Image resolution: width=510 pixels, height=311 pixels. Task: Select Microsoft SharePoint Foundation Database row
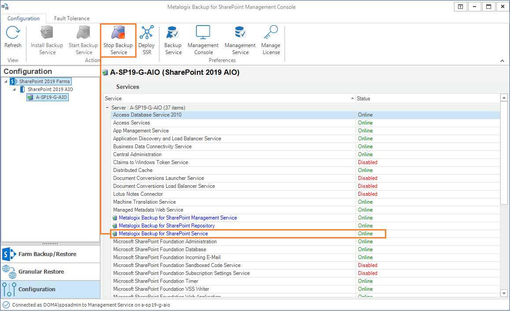pyautogui.click(x=305, y=249)
